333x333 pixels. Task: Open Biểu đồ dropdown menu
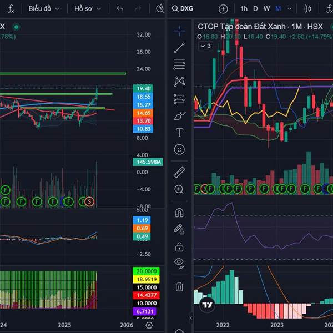tap(44, 9)
